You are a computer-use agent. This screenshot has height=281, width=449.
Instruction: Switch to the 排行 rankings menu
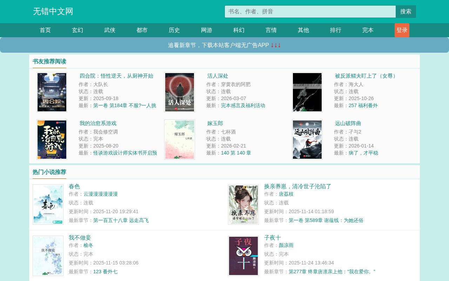point(336,30)
